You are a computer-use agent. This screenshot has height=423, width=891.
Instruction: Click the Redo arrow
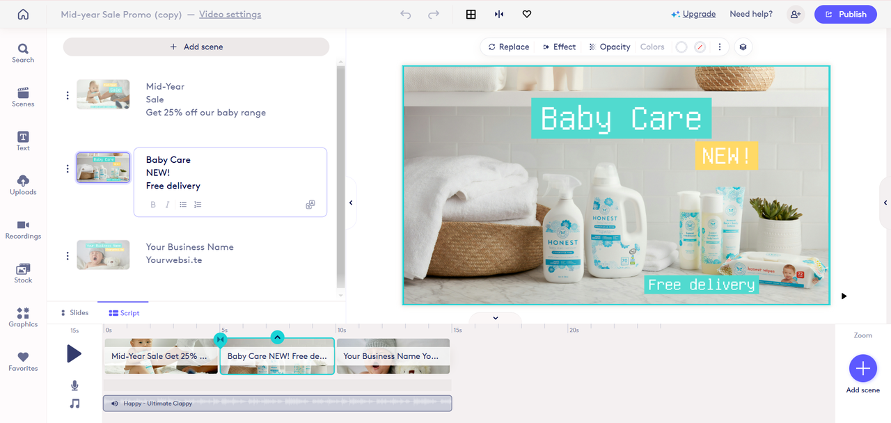pos(434,14)
